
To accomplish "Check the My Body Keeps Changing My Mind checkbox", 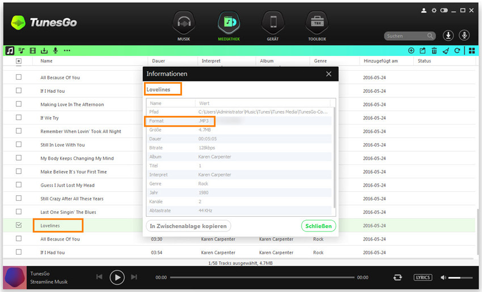I will click(19, 158).
